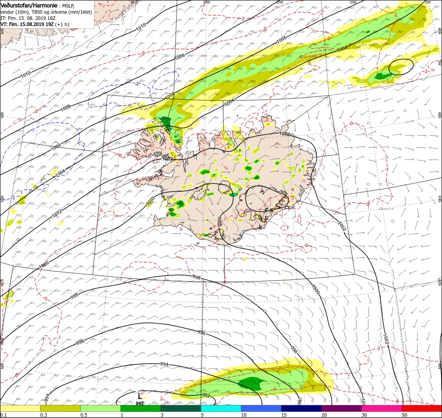Click the legend value '0.1'
Screen dimensions: 442x418
coord(4,415)
